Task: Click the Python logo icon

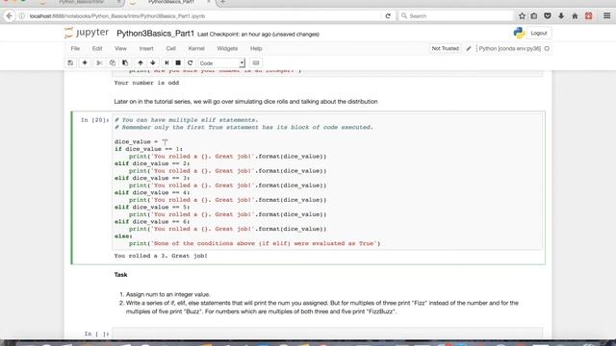Action: pyautogui.click(x=519, y=33)
